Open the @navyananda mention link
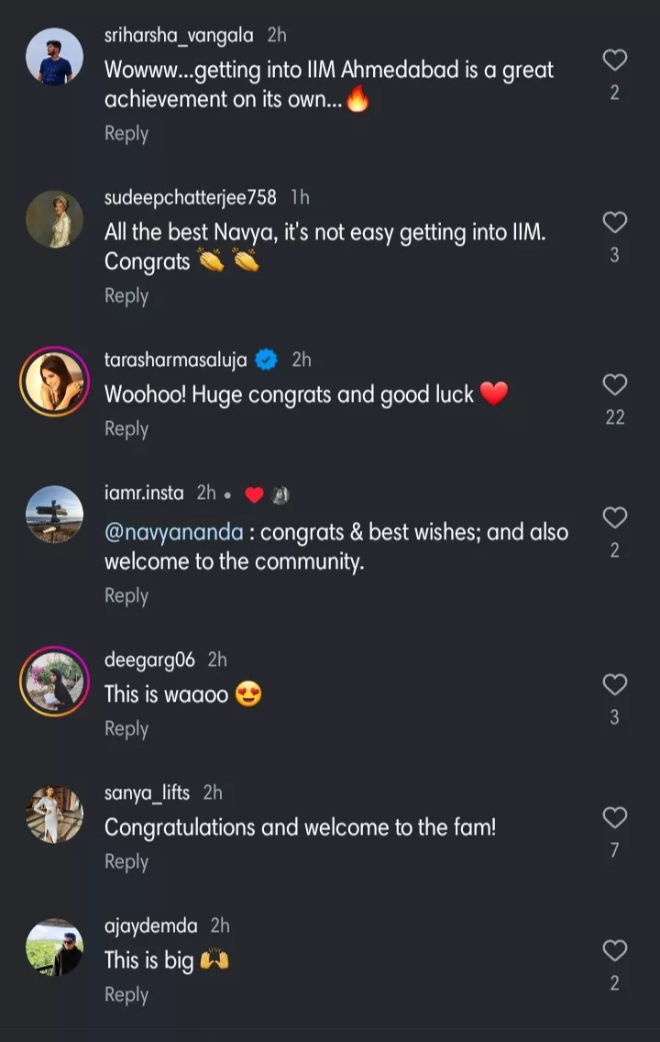 (174, 533)
